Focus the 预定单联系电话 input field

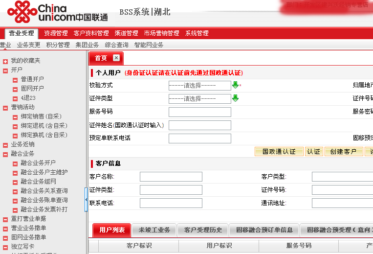point(200,139)
